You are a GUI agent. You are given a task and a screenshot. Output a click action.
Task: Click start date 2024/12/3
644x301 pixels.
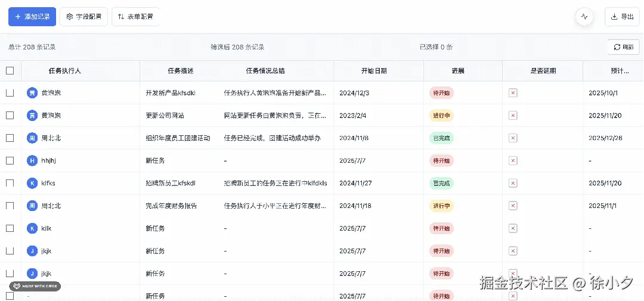click(354, 93)
